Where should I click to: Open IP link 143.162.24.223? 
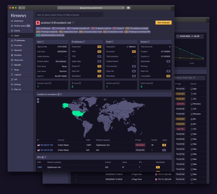[46, 150]
